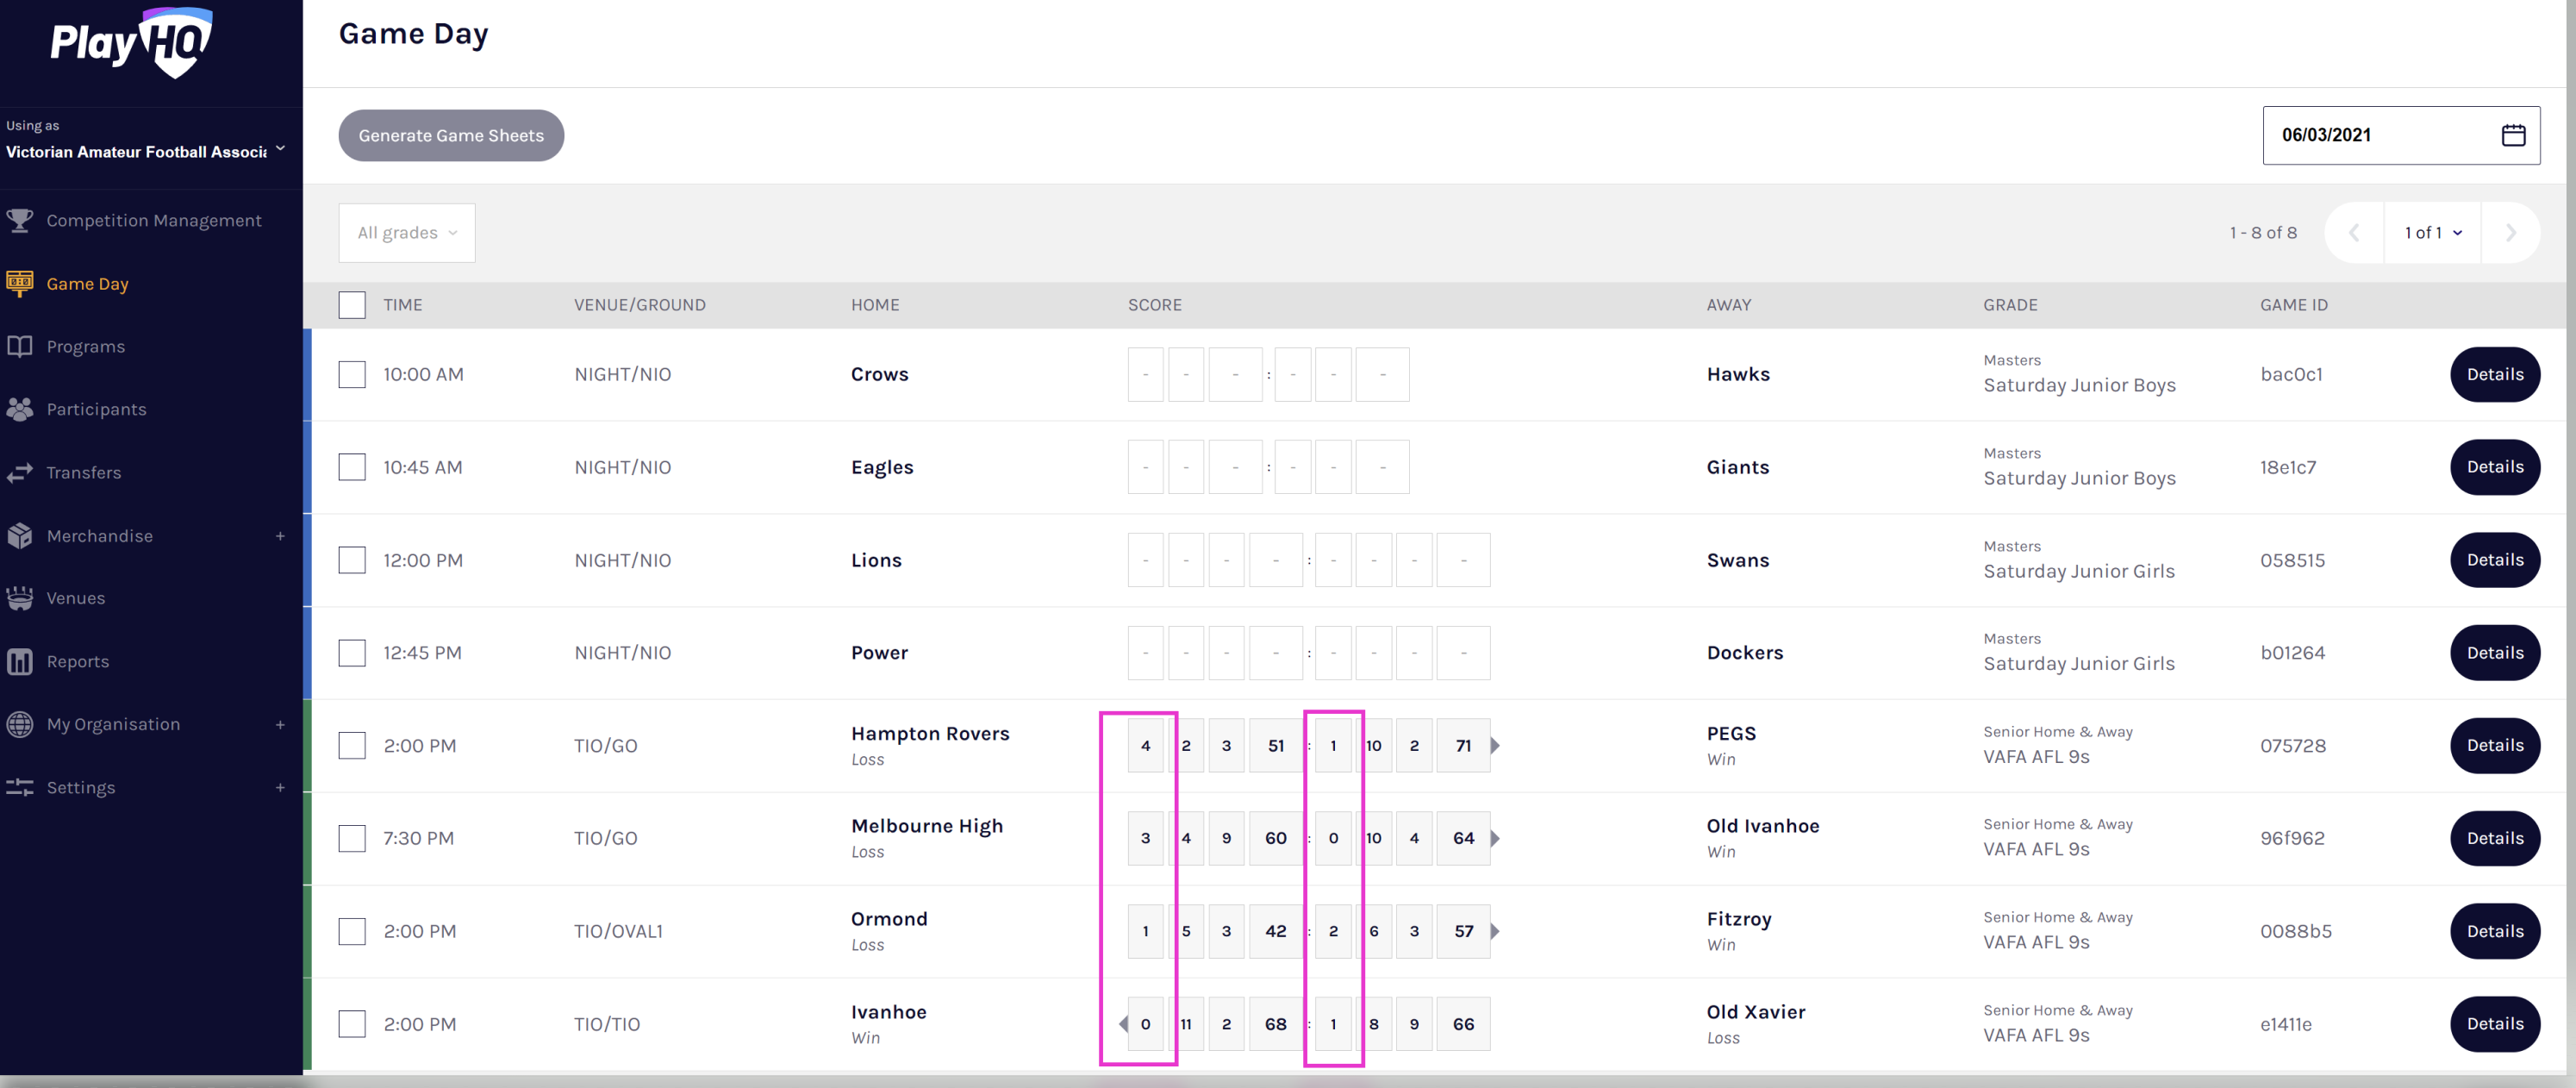Open Details for Ivanhoe vs Old Xavier
This screenshot has height=1088, width=2576.
[2494, 1024]
